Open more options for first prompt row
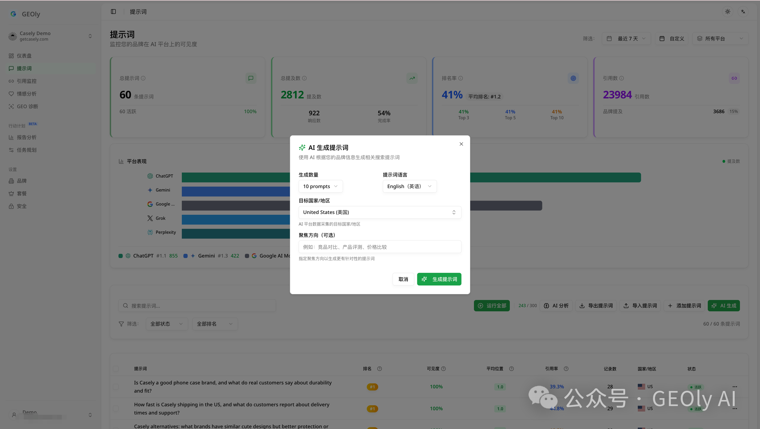This screenshot has height=429, width=760. point(735,387)
